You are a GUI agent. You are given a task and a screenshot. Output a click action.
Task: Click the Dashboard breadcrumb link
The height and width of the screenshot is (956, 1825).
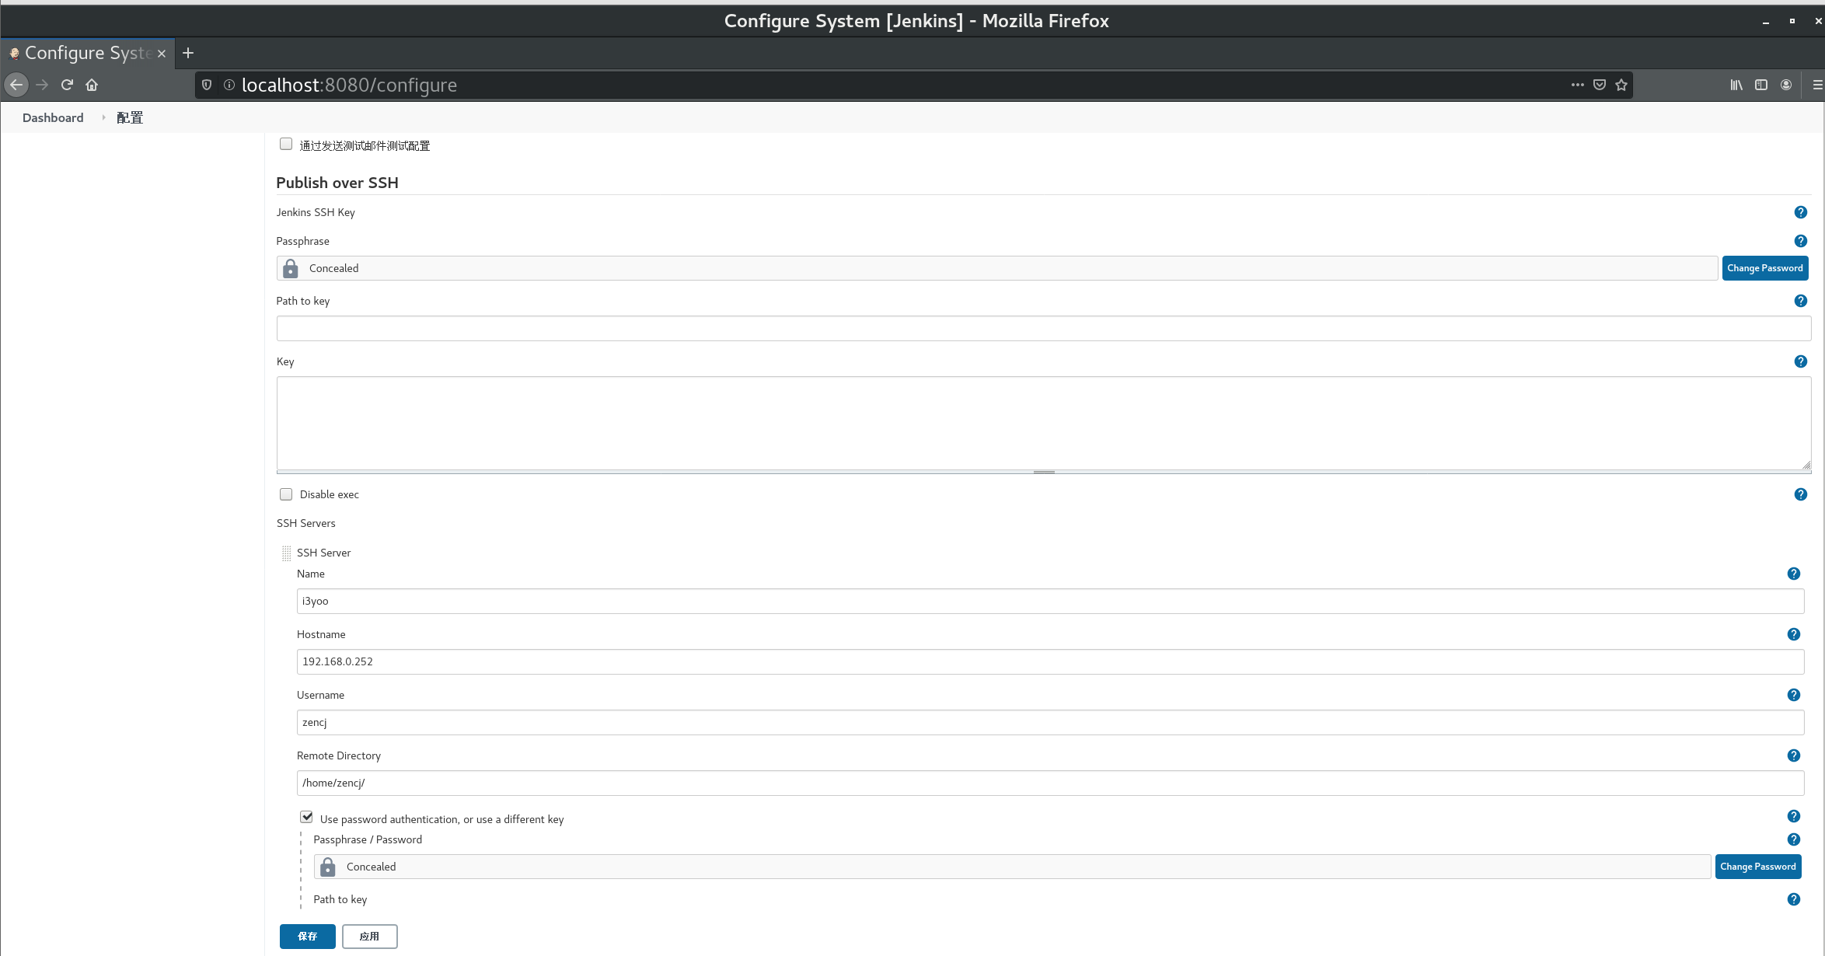point(53,117)
